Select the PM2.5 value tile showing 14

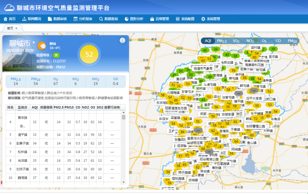pyautogui.click(x=16, y=81)
